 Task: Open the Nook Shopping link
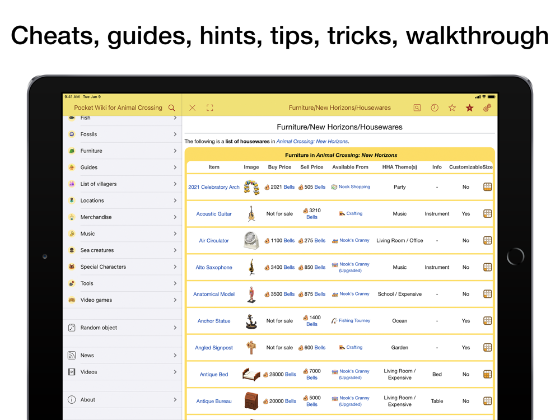point(354,187)
